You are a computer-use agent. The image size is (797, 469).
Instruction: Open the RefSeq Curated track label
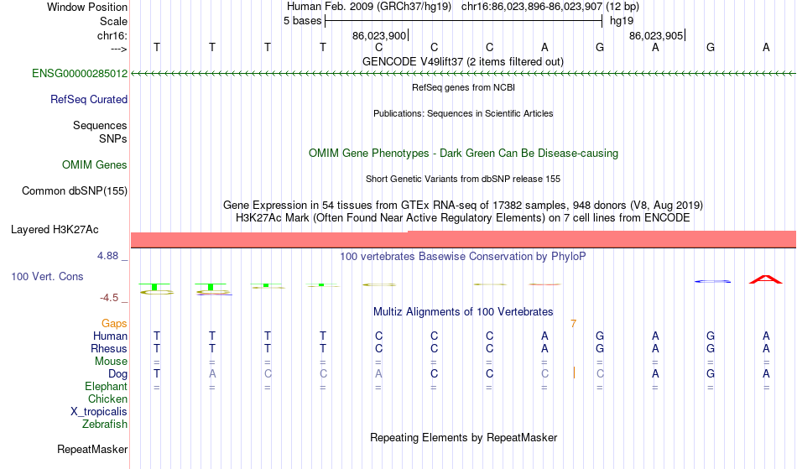point(89,100)
